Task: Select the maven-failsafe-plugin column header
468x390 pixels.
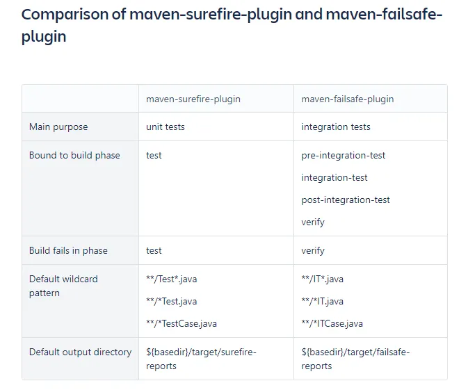Action: click(x=348, y=99)
